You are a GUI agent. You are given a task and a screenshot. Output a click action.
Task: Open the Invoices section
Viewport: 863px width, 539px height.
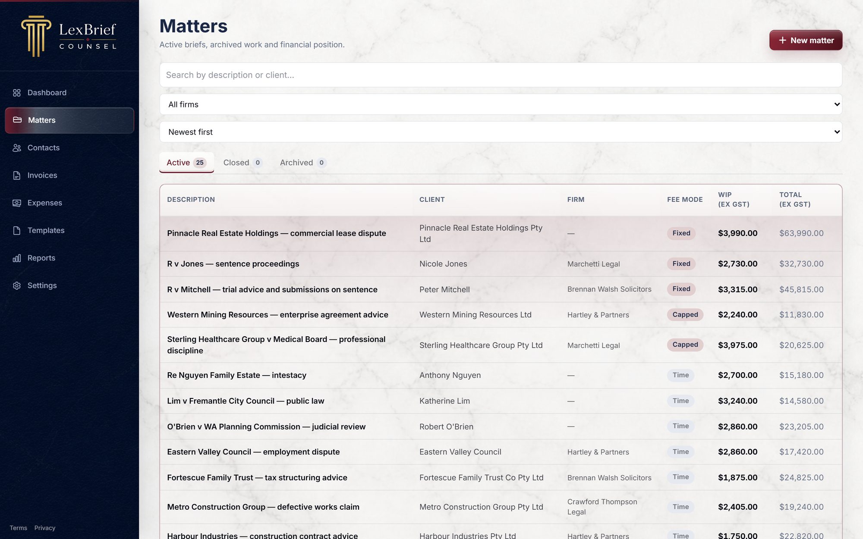pyautogui.click(x=69, y=175)
